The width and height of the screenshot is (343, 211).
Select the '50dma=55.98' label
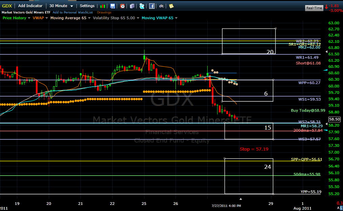(307, 174)
